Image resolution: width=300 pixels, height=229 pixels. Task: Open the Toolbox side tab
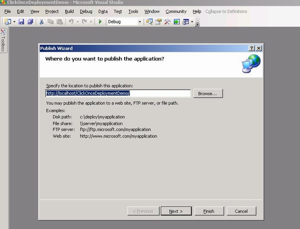coord(3,41)
